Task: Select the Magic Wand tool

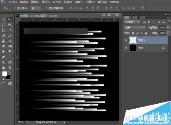Action: click(10, 25)
